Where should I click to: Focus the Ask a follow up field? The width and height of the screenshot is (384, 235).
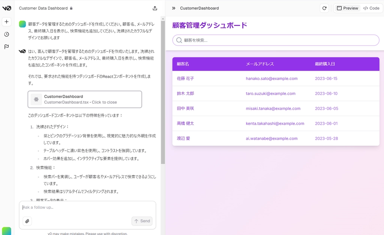tap(87, 208)
